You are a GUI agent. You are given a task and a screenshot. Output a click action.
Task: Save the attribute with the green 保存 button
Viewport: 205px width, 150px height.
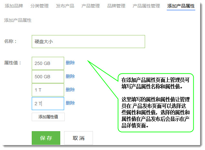(x=46, y=138)
